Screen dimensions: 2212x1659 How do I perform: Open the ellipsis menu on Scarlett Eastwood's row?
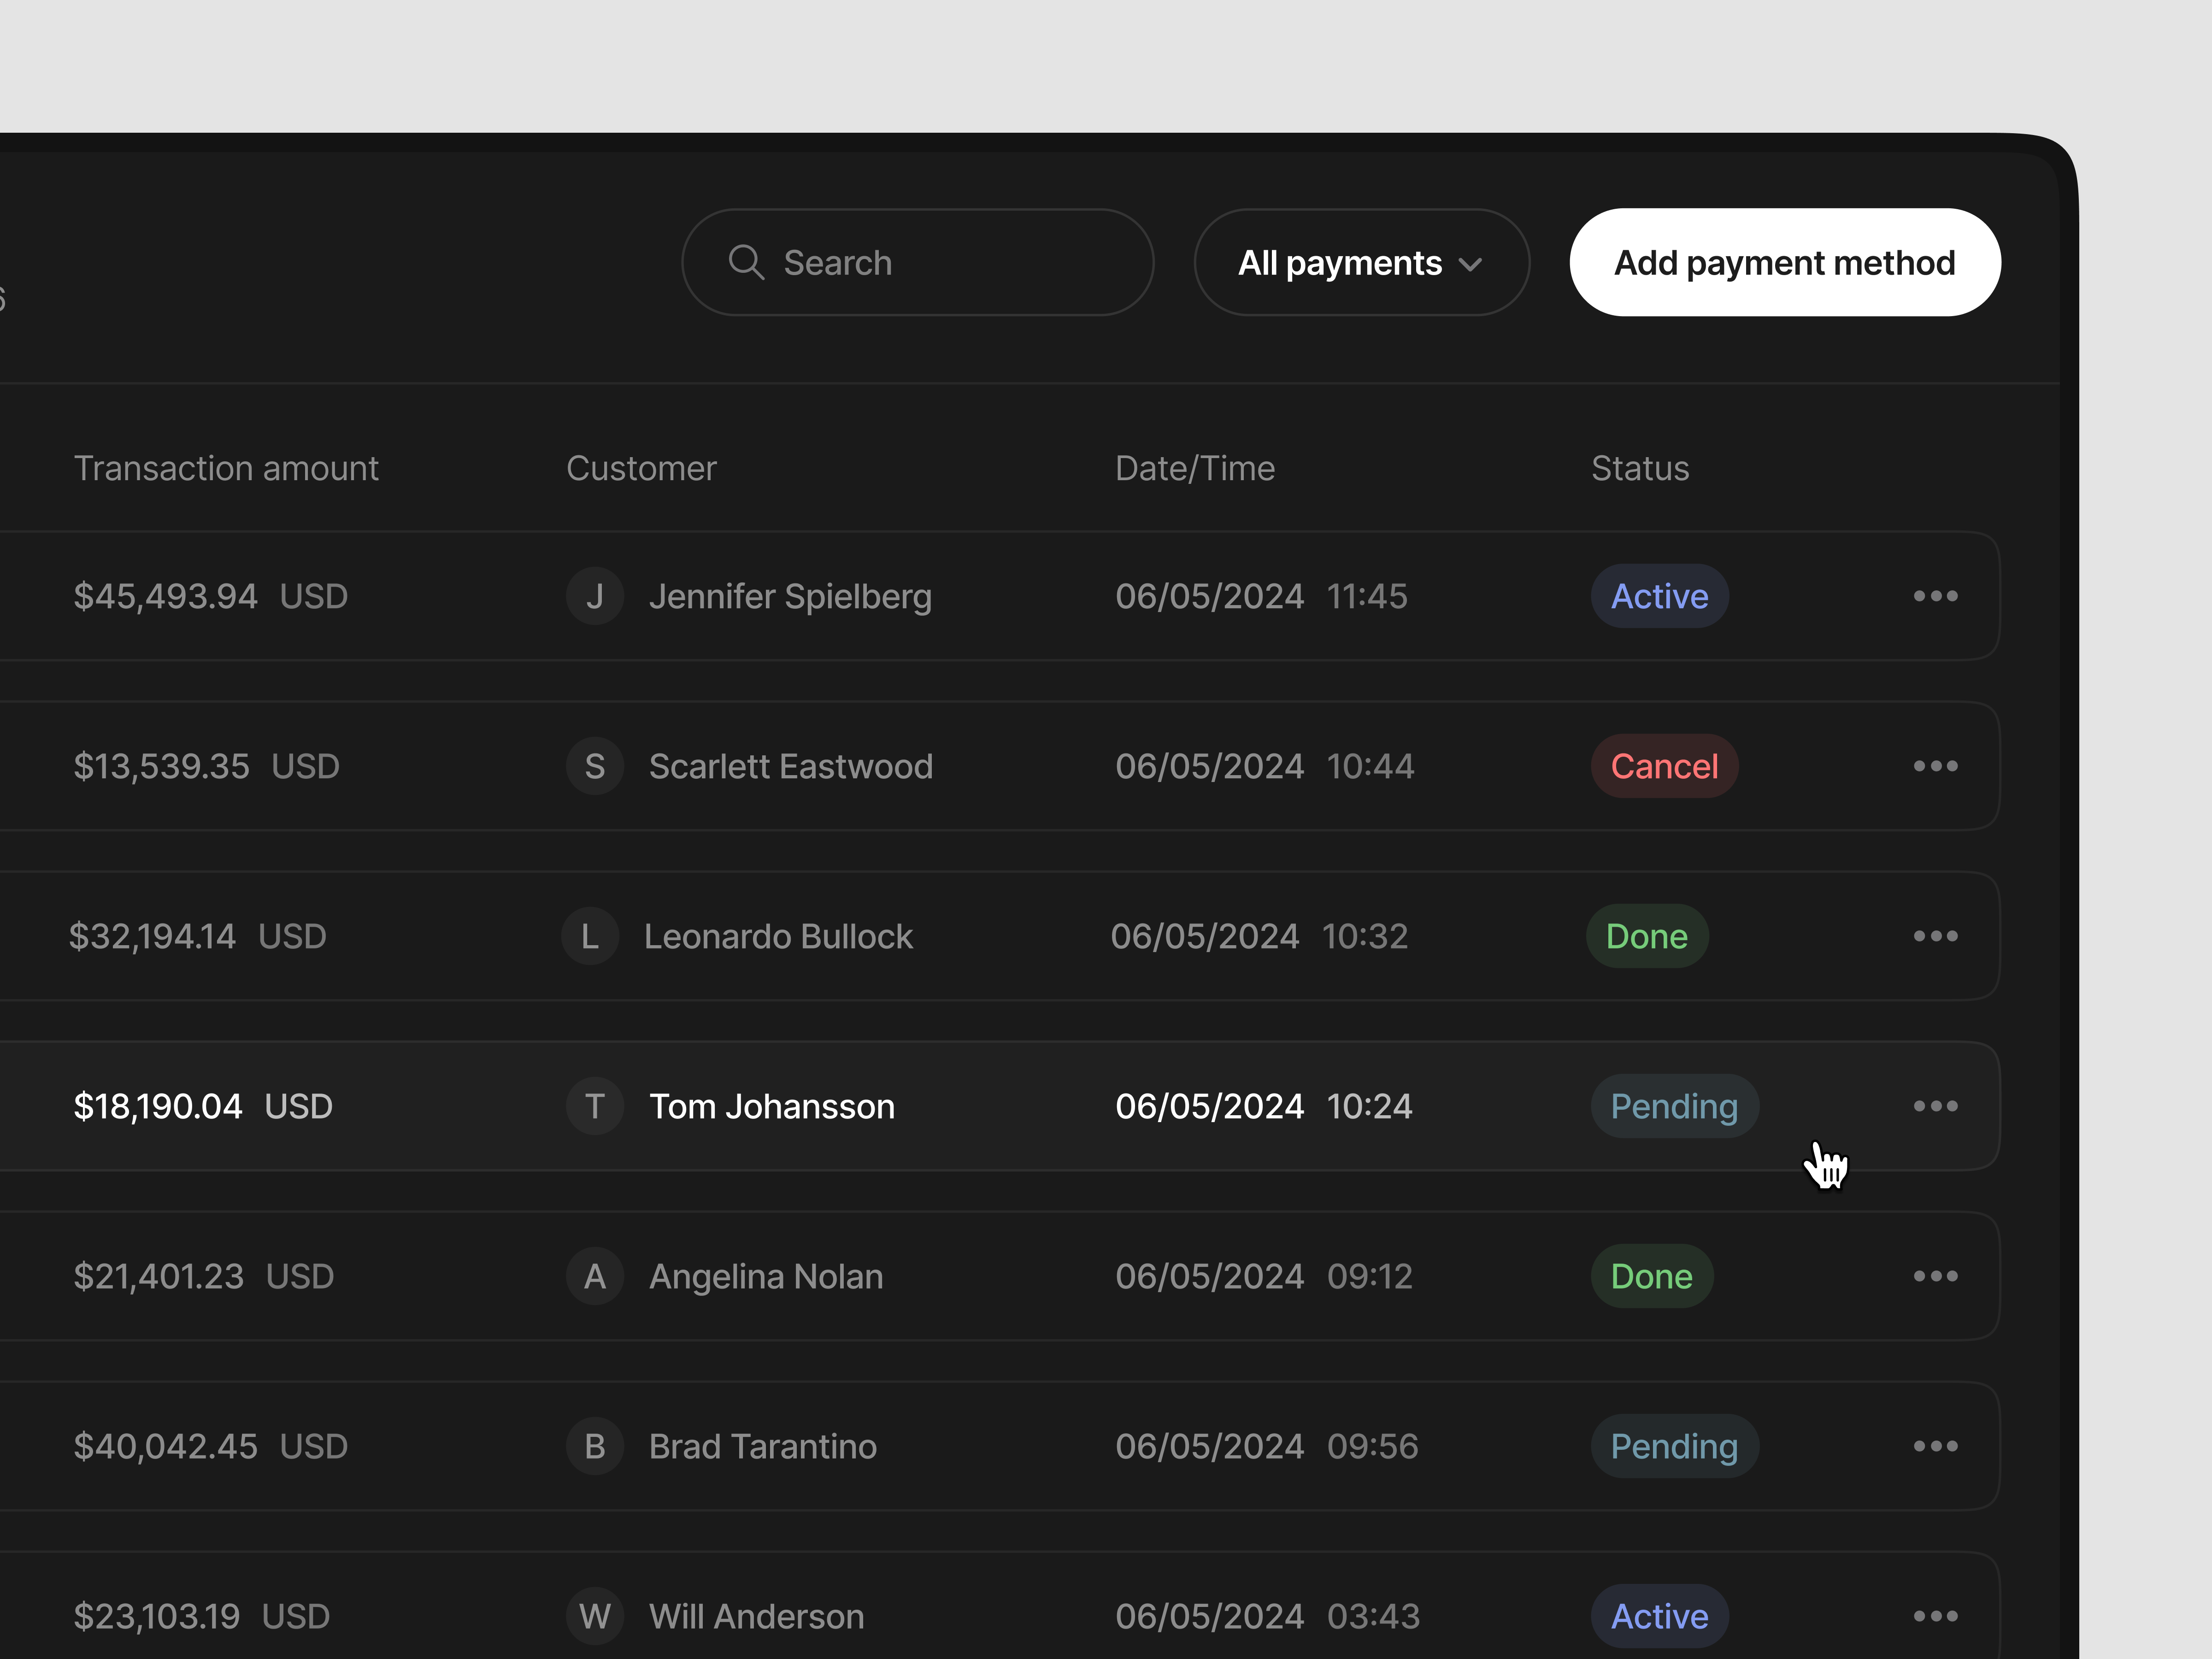point(1936,766)
